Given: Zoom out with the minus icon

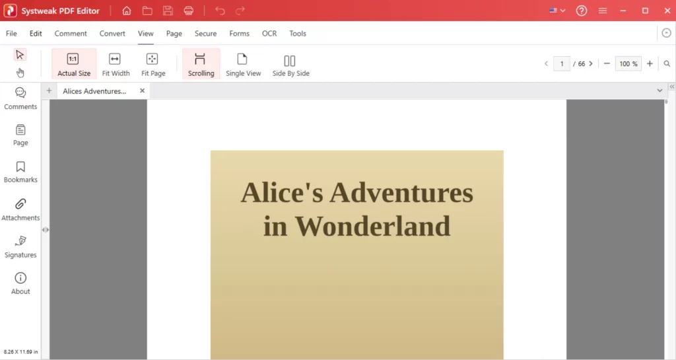Looking at the screenshot, I should (607, 64).
